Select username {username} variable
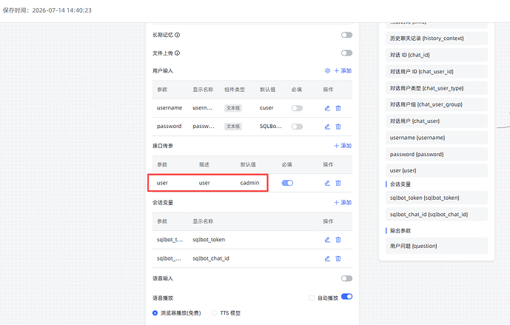 (x=437, y=138)
